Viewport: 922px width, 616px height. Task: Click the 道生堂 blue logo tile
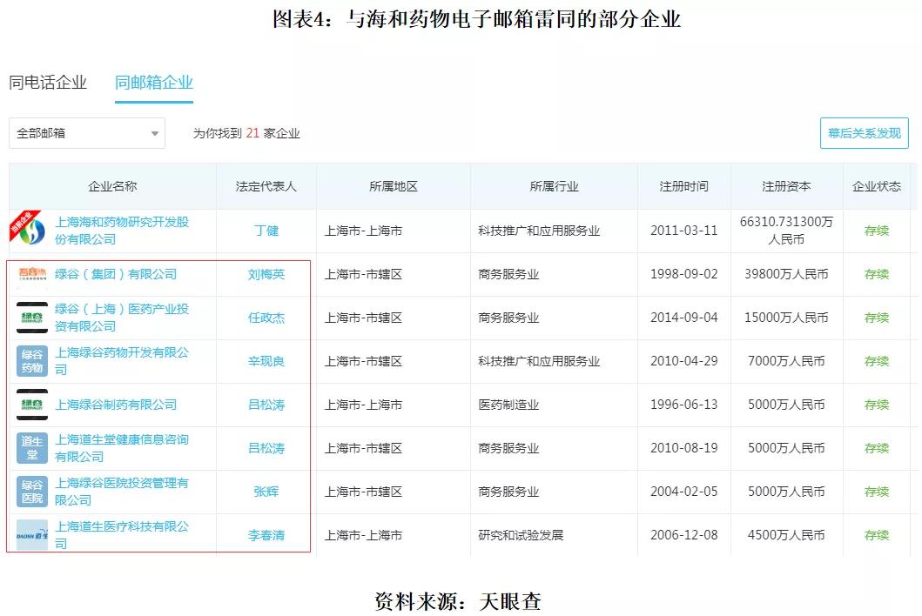click(32, 448)
